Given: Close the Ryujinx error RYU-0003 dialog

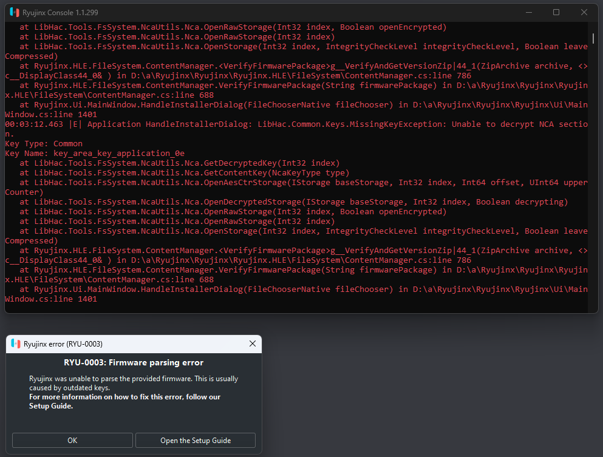Looking at the screenshot, I should point(253,344).
